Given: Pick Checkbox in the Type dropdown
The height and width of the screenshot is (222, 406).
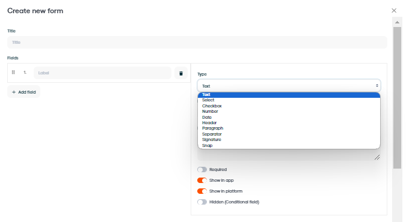Looking at the screenshot, I should click(x=289, y=106).
